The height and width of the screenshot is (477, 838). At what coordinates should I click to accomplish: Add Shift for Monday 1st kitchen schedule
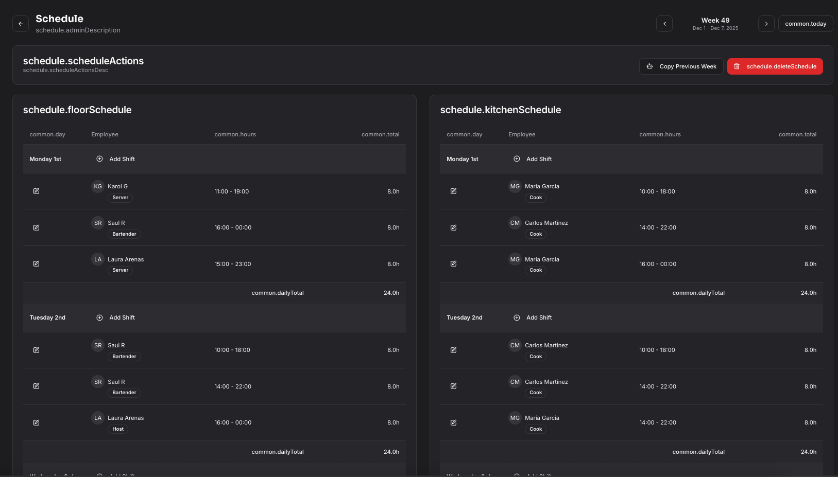click(x=533, y=159)
